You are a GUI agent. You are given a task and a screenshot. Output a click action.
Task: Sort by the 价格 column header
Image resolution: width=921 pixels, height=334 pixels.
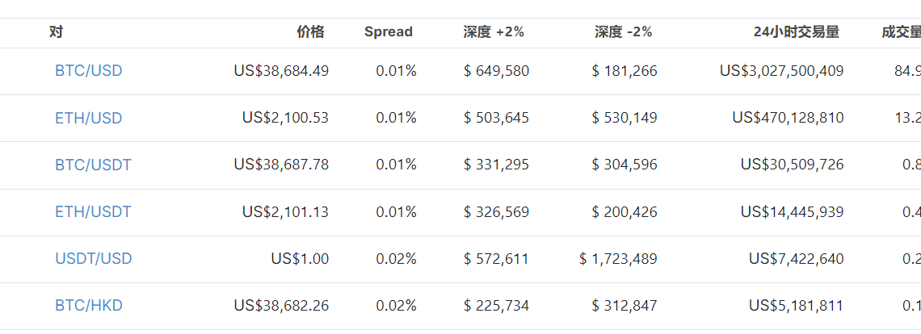pyautogui.click(x=310, y=32)
